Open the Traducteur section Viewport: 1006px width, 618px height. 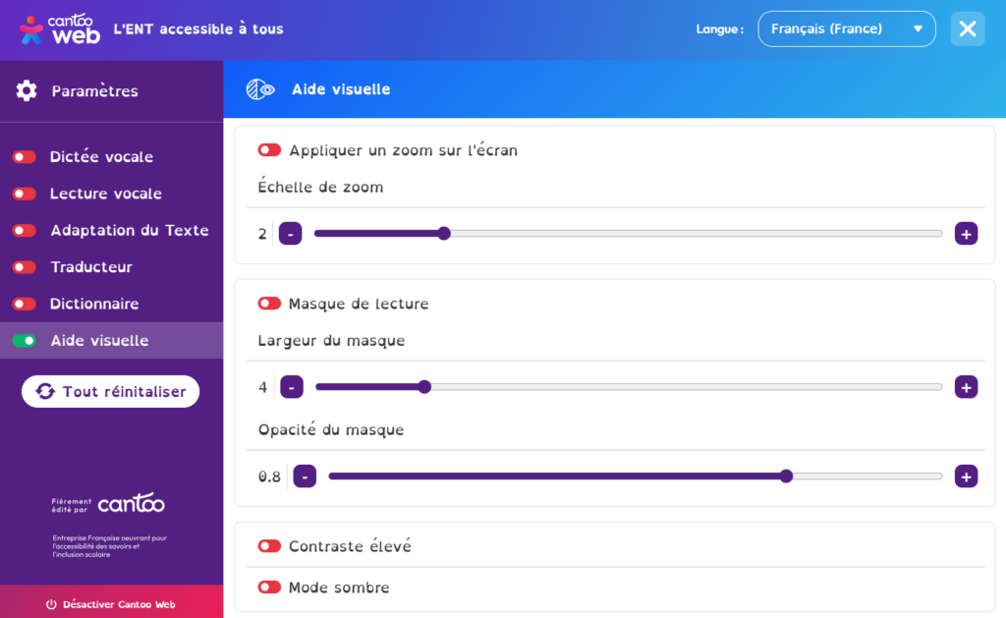pos(90,267)
